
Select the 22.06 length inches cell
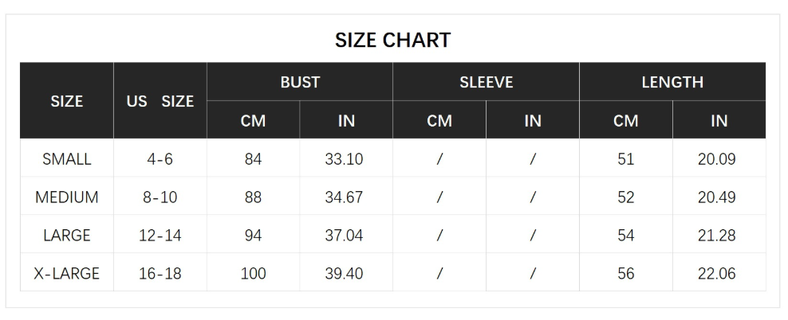[x=716, y=274]
